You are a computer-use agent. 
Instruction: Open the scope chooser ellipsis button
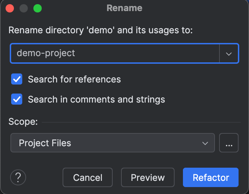(x=229, y=143)
